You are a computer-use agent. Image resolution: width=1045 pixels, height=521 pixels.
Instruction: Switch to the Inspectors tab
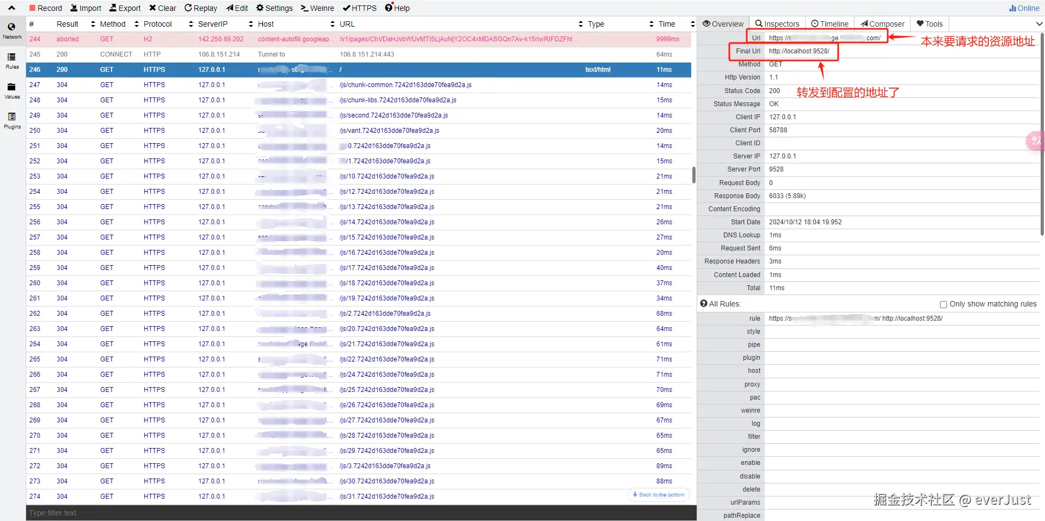click(x=777, y=24)
